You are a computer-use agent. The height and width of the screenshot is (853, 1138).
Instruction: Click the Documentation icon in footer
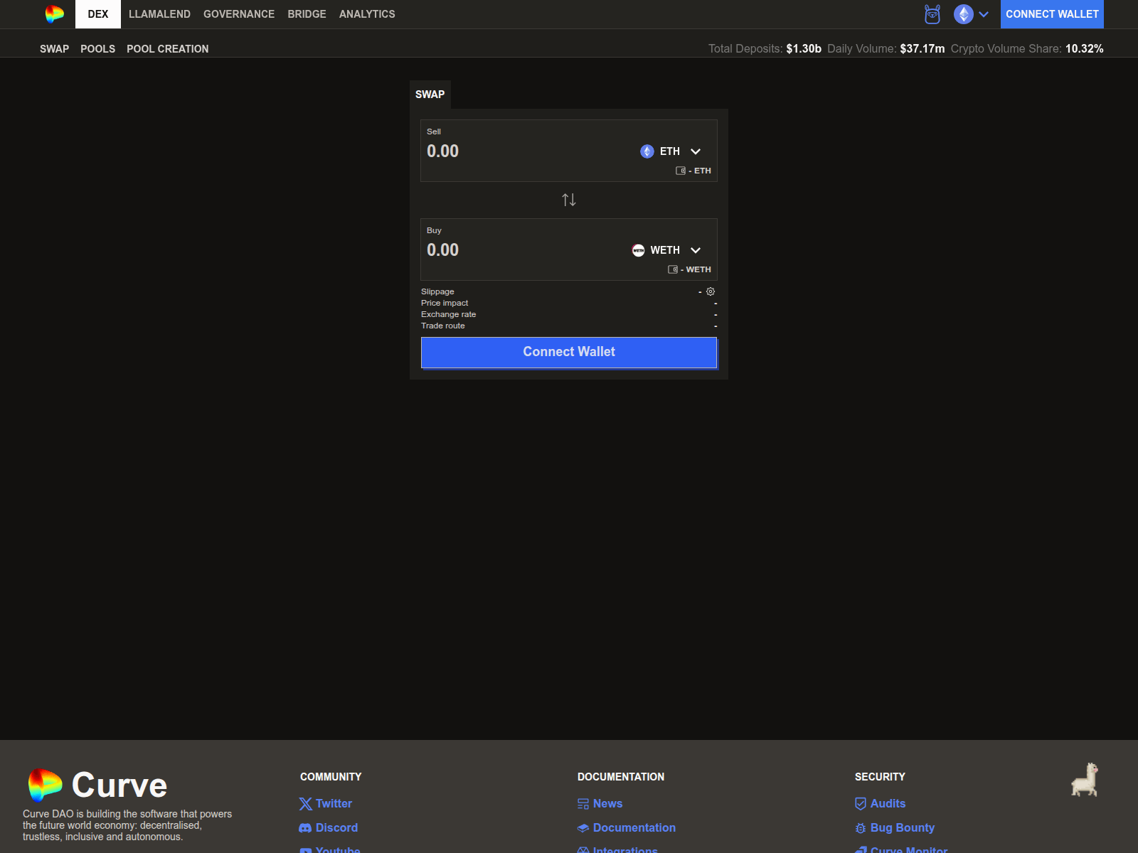click(x=583, y=828)
